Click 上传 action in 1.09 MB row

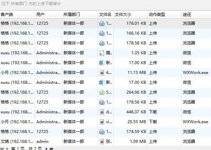pyautogui.click(x=153, y=142)
